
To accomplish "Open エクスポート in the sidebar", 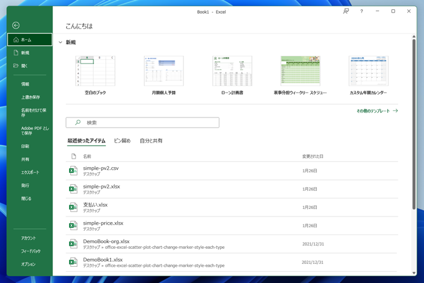I will [30, 172].
